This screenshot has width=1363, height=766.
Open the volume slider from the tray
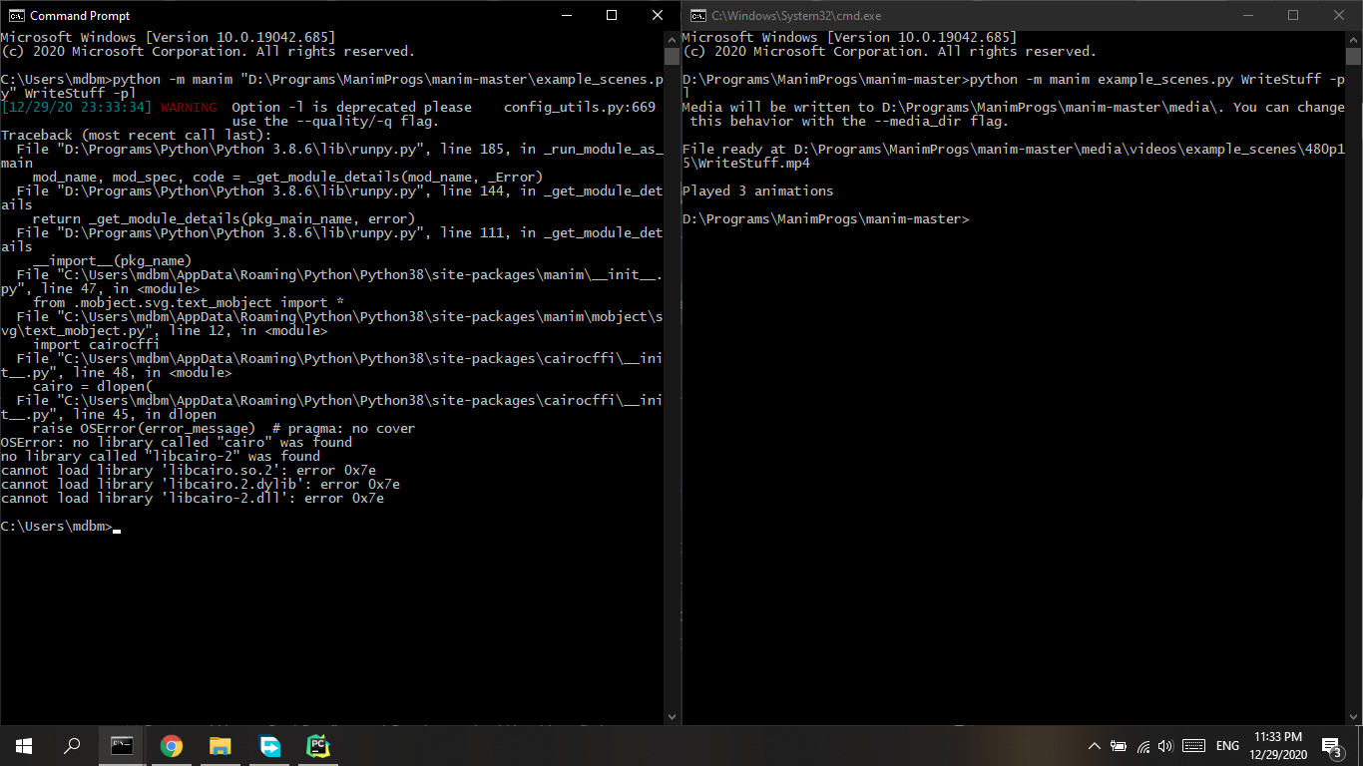pos(1167,745)
